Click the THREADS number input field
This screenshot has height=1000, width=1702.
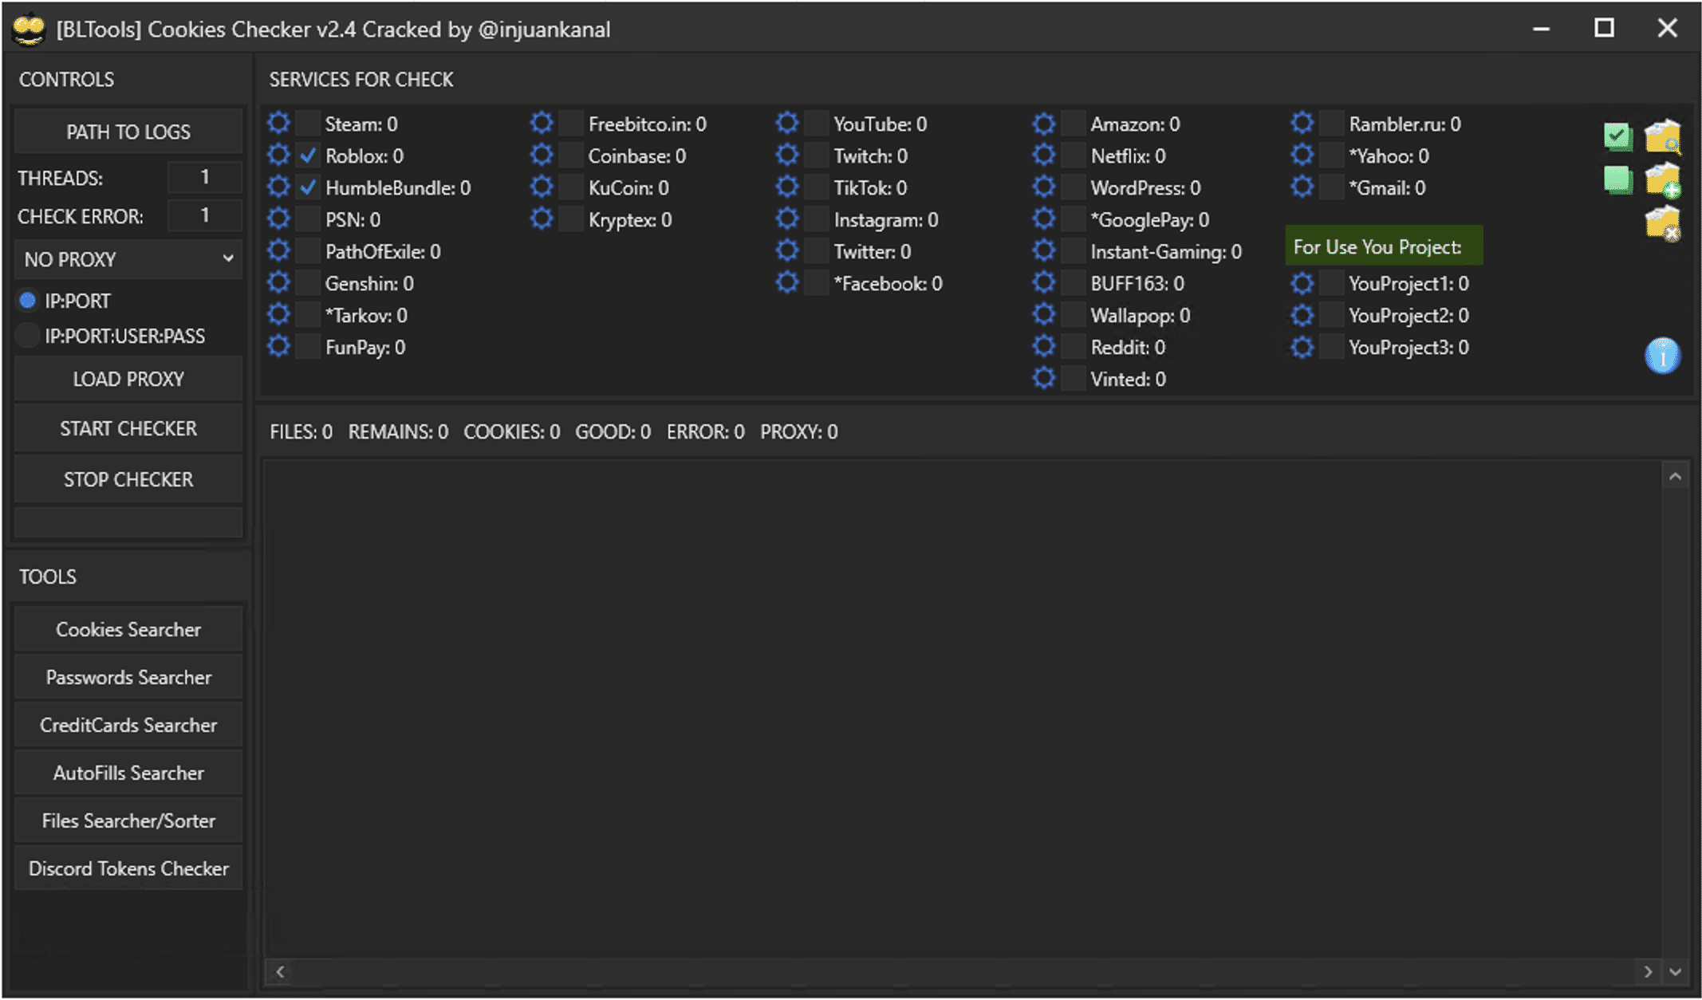(204, 177)
